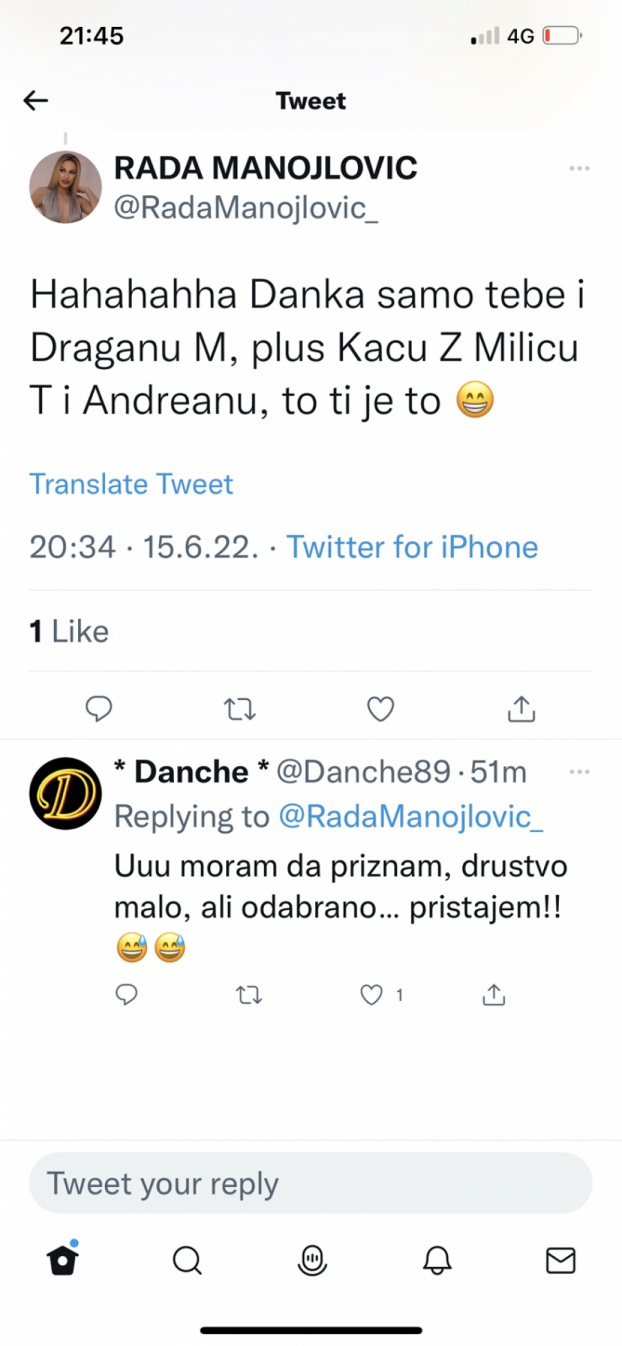Share Danche's reply

coord(493,995)
